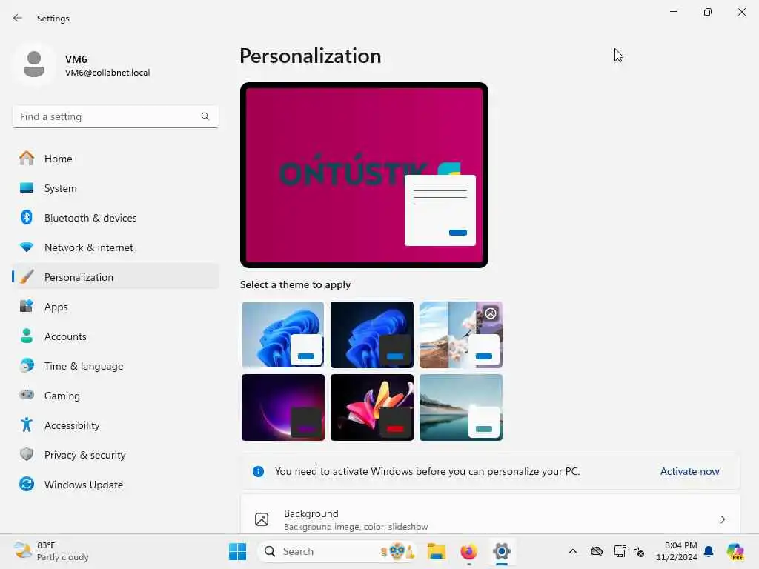This screenshot has height=569, width=759.
Task: Show hidden icons in the system tray
Action: [573, 551]
